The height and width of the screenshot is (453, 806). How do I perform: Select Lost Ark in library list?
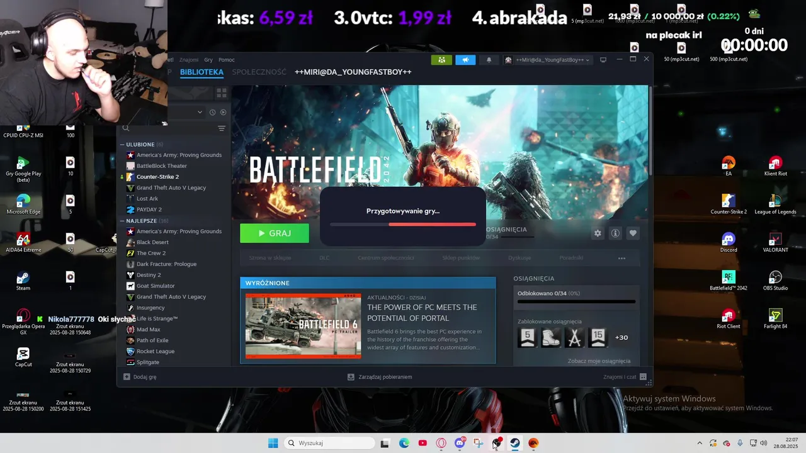tap(147, 199)
